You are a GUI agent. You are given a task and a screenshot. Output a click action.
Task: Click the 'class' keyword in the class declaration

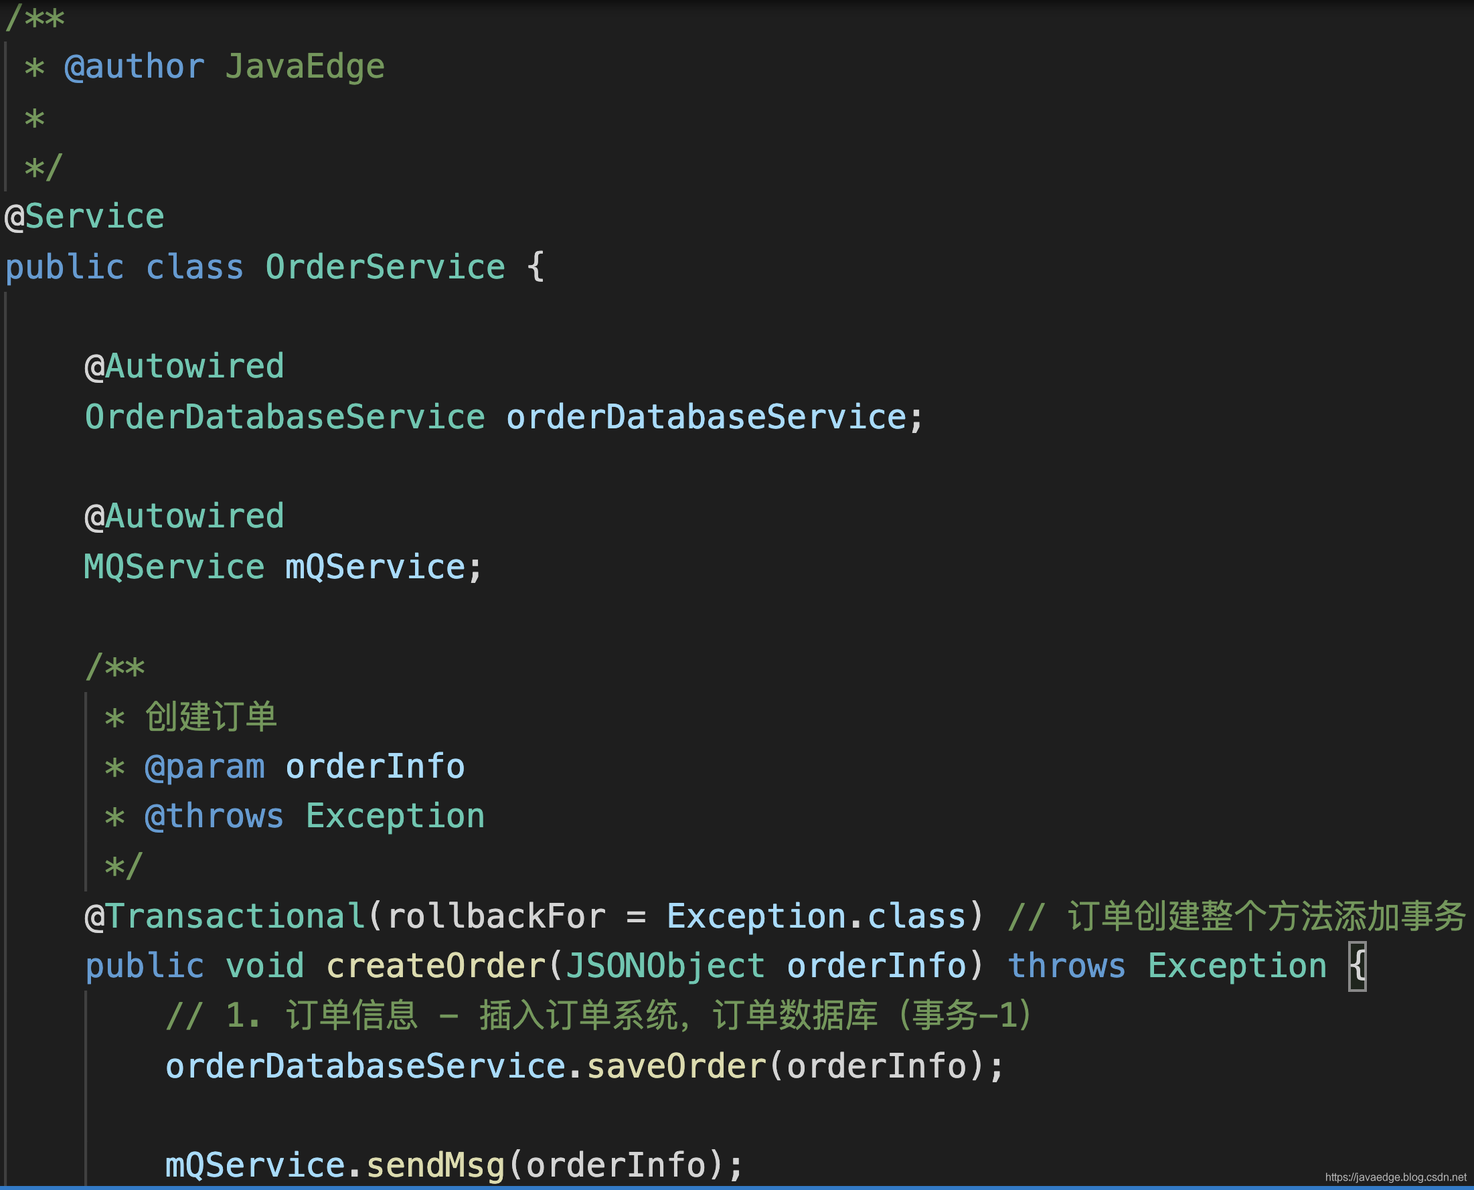coord(195,266)
